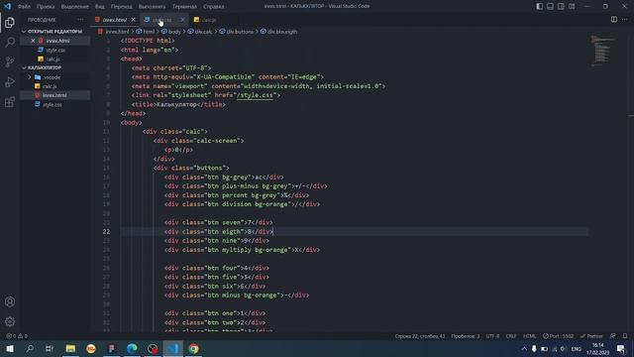Switch to the style.css tab
This screenshot has width=634, height=357.
point(162,20)
